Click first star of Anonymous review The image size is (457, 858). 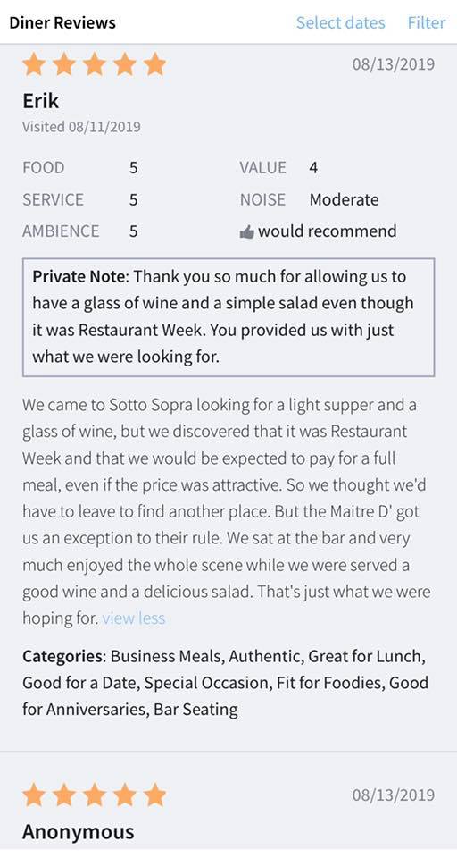click(34, 794)
